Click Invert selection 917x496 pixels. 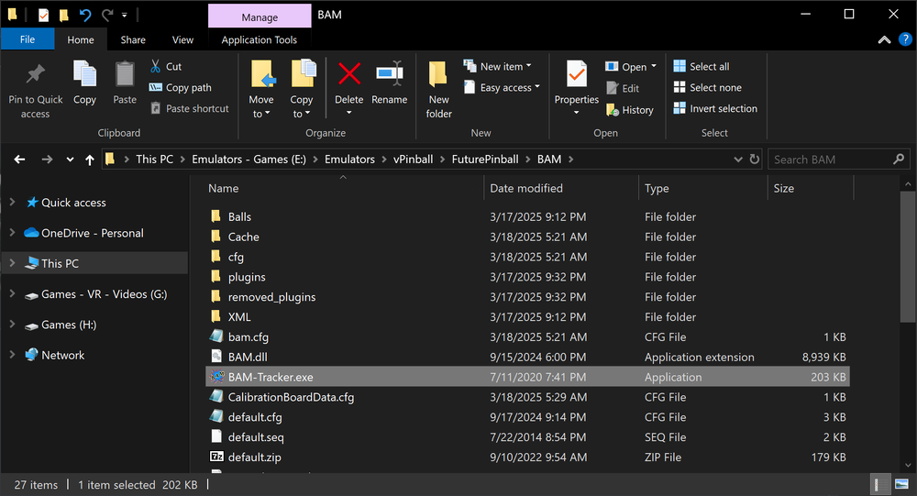(715, 109)
